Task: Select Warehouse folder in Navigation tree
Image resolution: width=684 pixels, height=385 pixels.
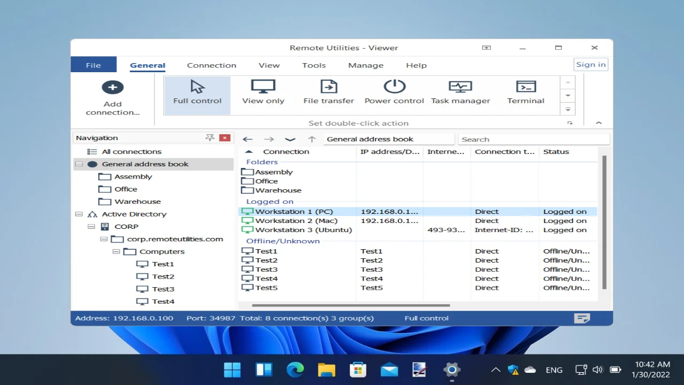Action: point(130,202)
